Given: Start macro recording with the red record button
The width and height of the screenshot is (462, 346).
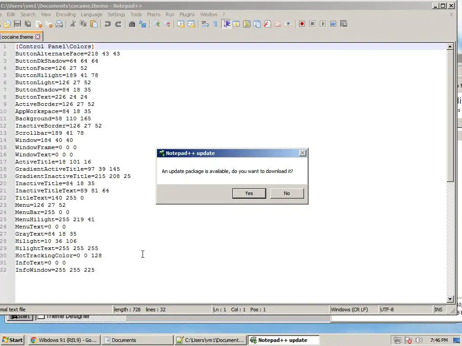Looking at the screenshot, I should pyautogui.click(x=302, y=24).
